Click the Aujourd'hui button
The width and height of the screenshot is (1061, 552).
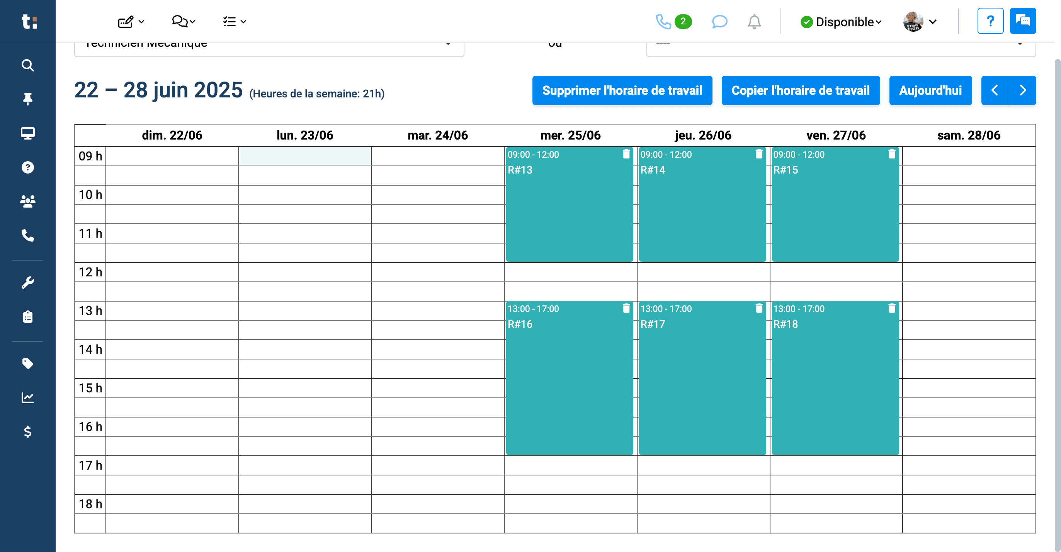click(930, 90)
